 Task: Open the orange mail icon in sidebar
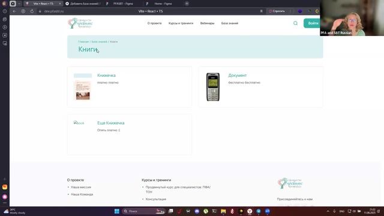5,187
